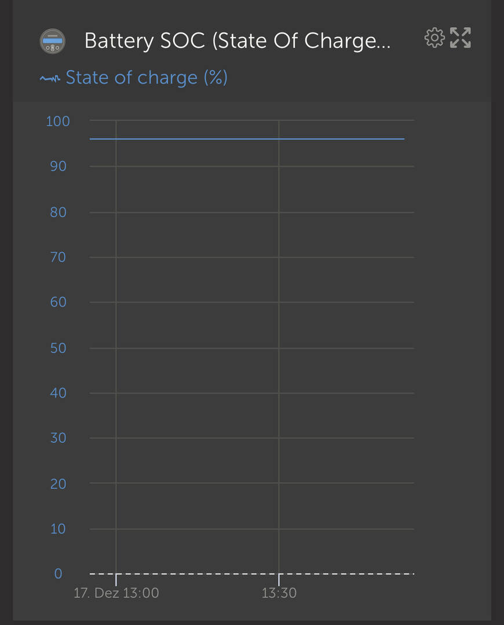Click the dashed zero baseline

(252, 573)
